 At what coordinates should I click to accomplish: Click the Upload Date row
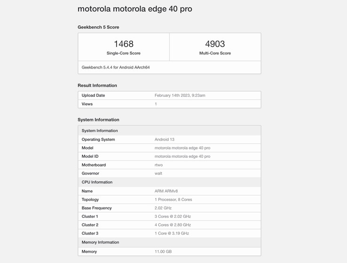click(x=169, y=95)
